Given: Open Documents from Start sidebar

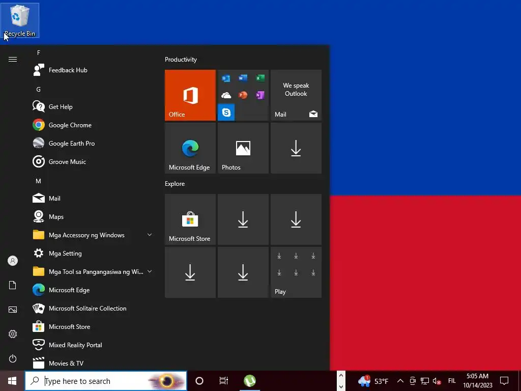Looking at the screenshot, I should pos(13,285).
